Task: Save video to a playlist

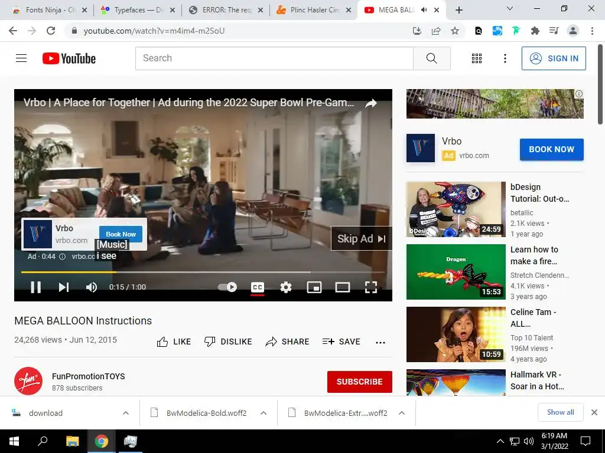Action: point(341,342)
